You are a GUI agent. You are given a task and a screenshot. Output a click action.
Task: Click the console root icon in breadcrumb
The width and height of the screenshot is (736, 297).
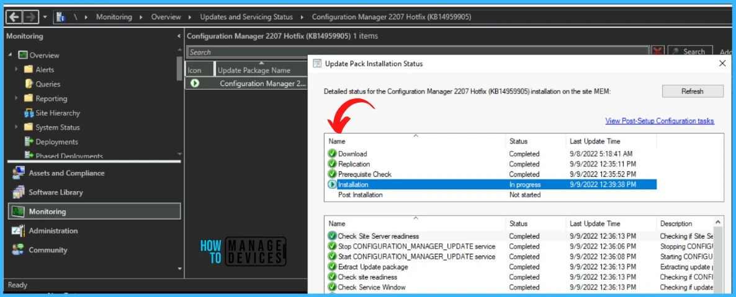pos(61,17)
